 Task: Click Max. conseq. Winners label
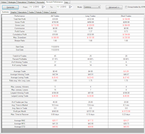click(x=20, y=87)
